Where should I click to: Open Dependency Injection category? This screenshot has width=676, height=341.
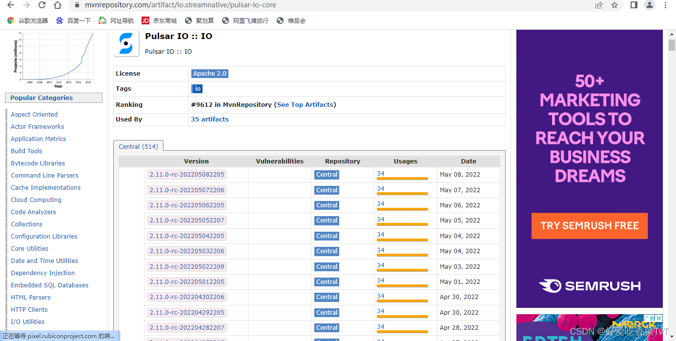pyautogui.click(x=43, y=273)
